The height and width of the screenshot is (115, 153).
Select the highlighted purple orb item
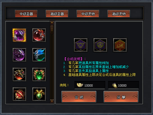(19, 35)
